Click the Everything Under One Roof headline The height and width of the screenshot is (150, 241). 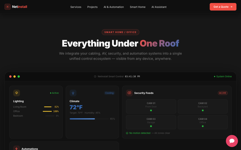[120, 44]
